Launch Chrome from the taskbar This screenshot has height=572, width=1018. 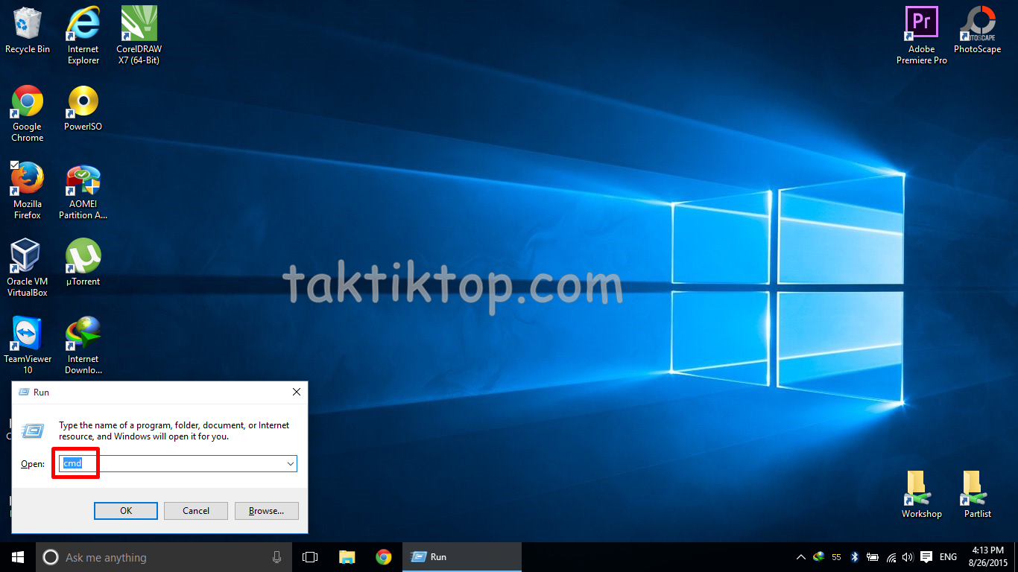pos(384,557)
